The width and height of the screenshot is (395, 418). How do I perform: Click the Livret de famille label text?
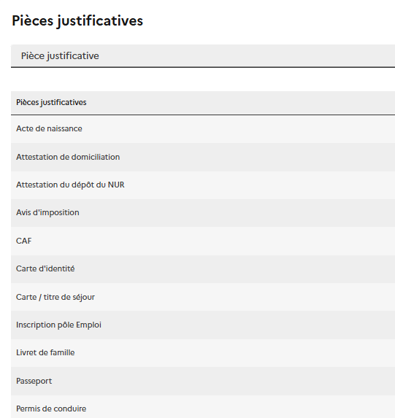click(x=45, y=352)
